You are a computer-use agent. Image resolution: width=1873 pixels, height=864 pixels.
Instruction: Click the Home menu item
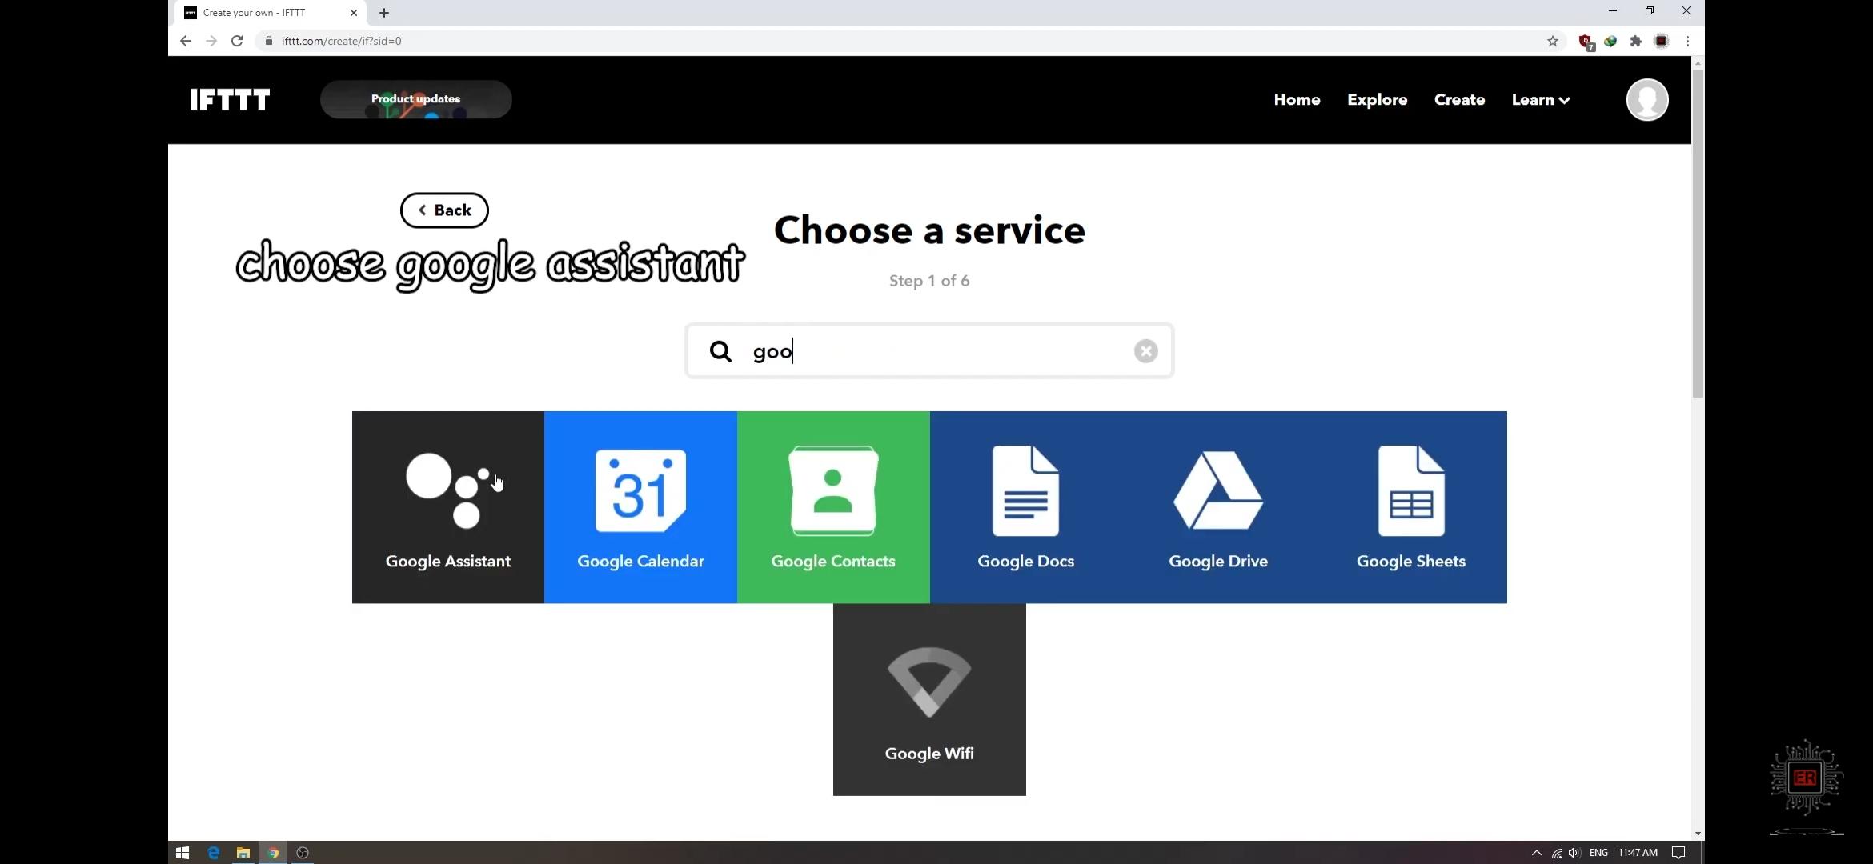[1296, 99]
